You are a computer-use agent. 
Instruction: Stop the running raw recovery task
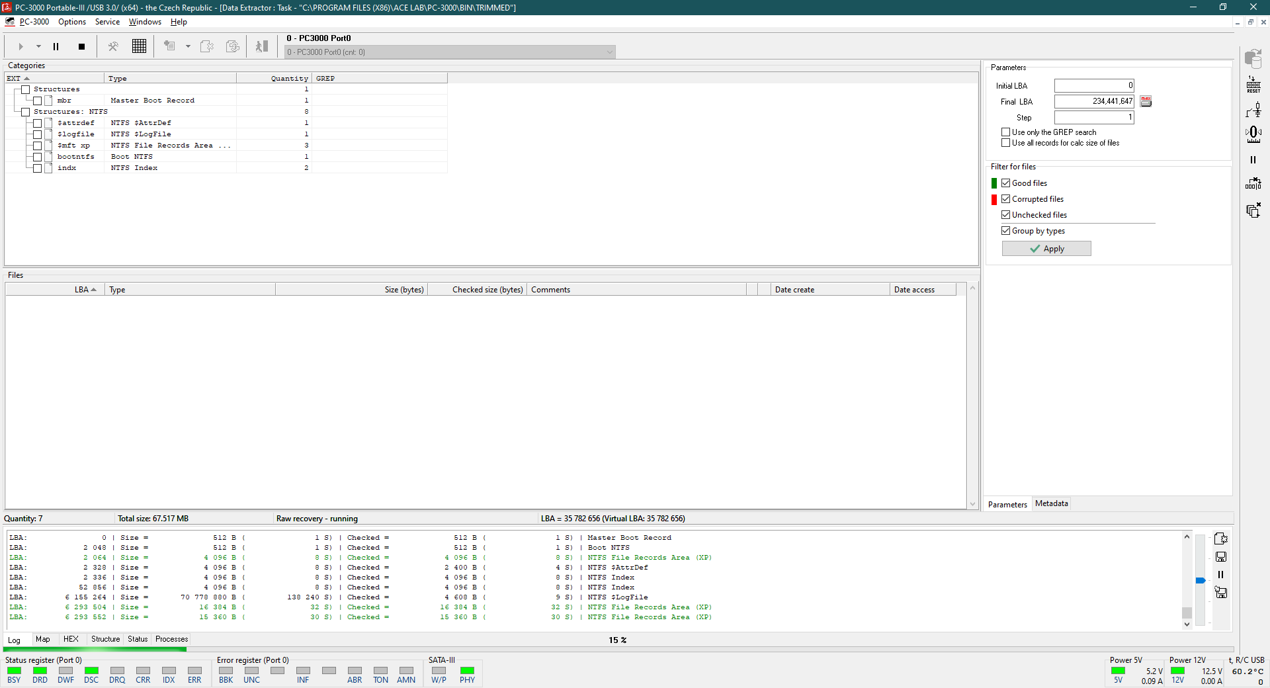coord(81,47)
